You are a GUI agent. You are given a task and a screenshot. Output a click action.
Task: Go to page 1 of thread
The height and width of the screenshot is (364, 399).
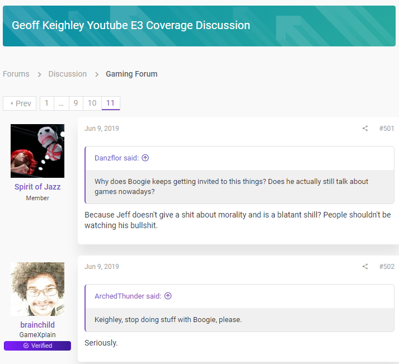(x=47, y=103)
